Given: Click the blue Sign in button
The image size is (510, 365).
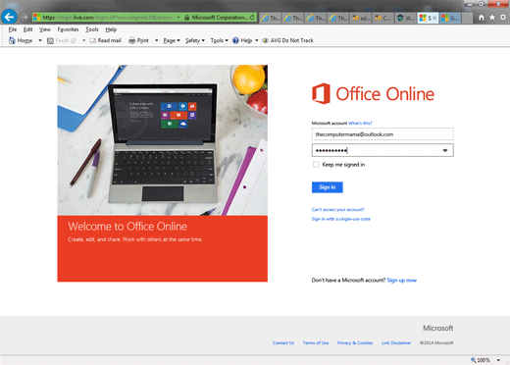Looking at the screenshot, I should (x=328, y=187).
